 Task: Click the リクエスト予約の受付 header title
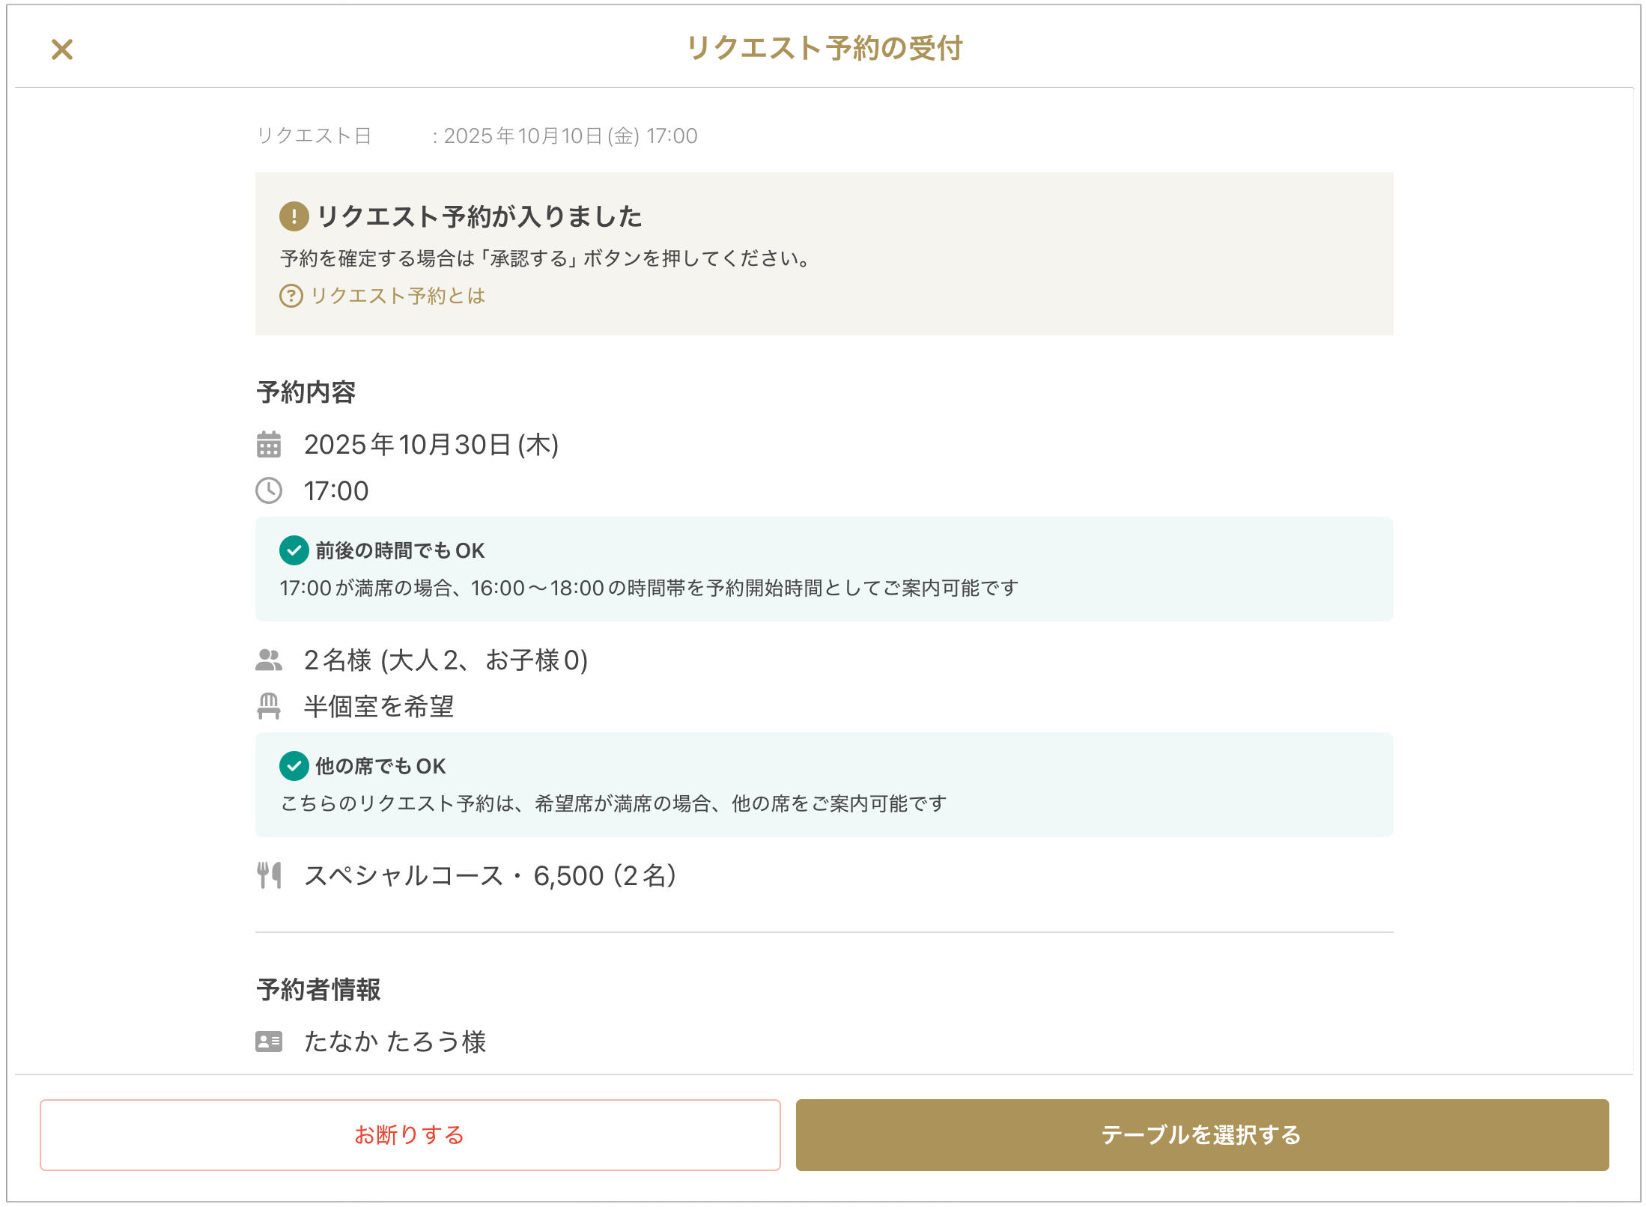coord(824,48)
